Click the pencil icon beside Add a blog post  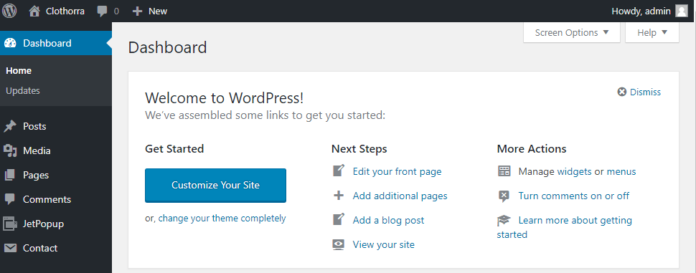point(339,220)
